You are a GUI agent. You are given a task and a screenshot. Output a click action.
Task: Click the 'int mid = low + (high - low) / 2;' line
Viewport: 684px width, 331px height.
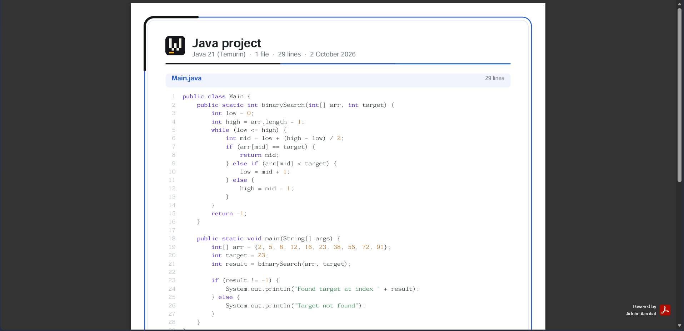coord(285,138)
